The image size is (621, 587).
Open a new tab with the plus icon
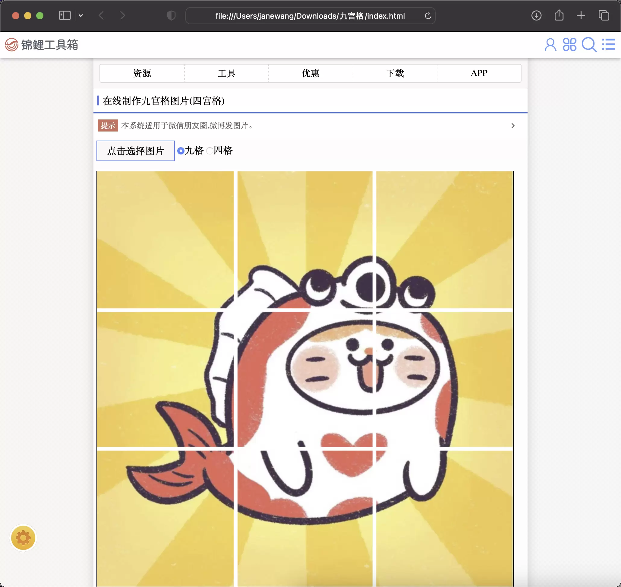tap(581, 15)
